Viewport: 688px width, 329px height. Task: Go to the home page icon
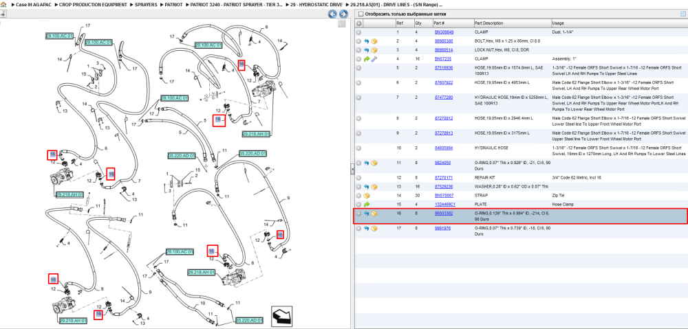pos(3,4)
